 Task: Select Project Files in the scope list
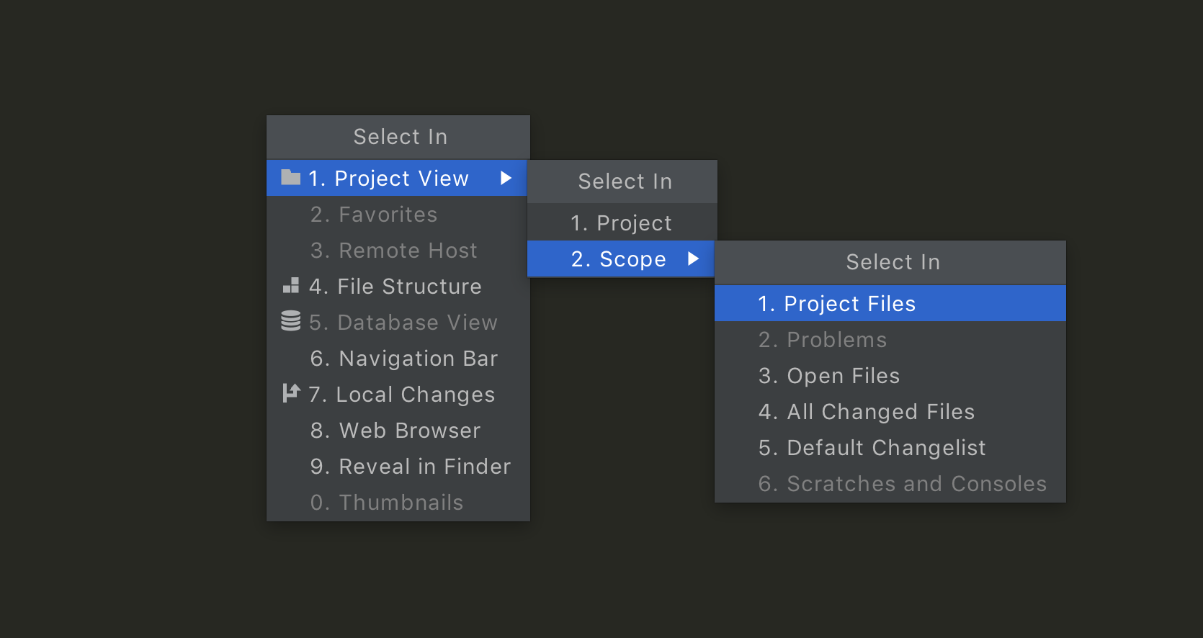[x=836, y=304]
